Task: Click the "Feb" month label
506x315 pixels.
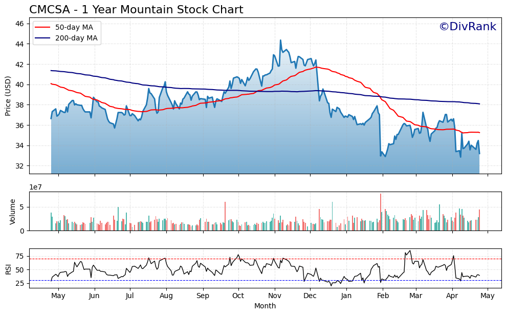Action: [383, 296]
